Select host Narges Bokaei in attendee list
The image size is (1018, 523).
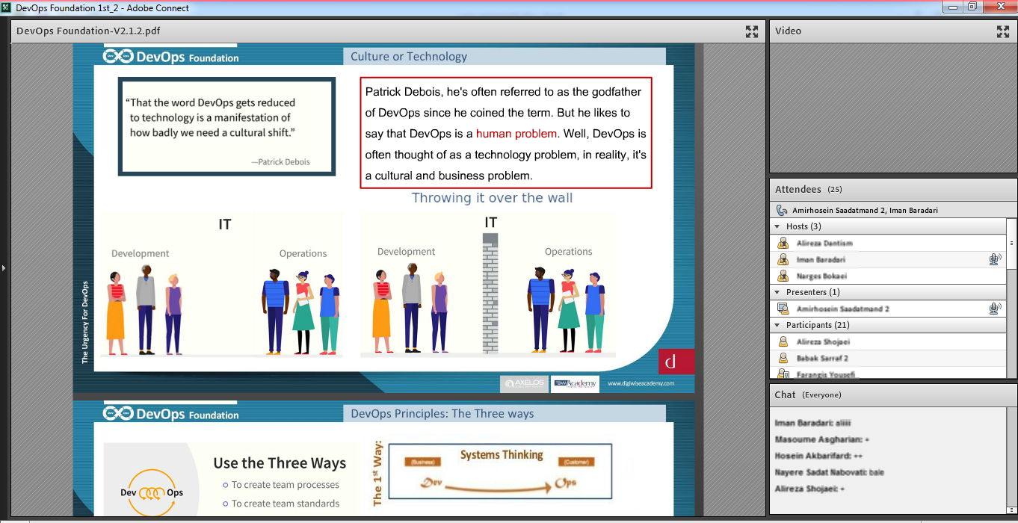tap(889, 276)
